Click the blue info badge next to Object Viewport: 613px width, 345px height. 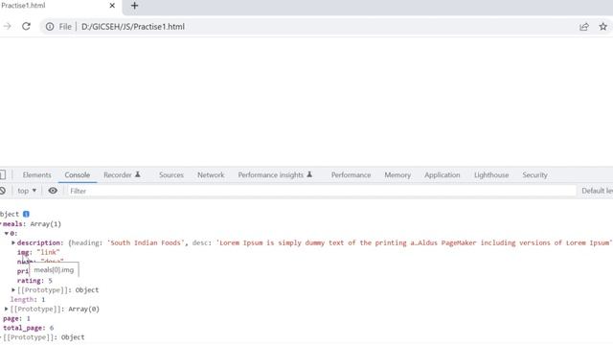click(x=26, y=214)
